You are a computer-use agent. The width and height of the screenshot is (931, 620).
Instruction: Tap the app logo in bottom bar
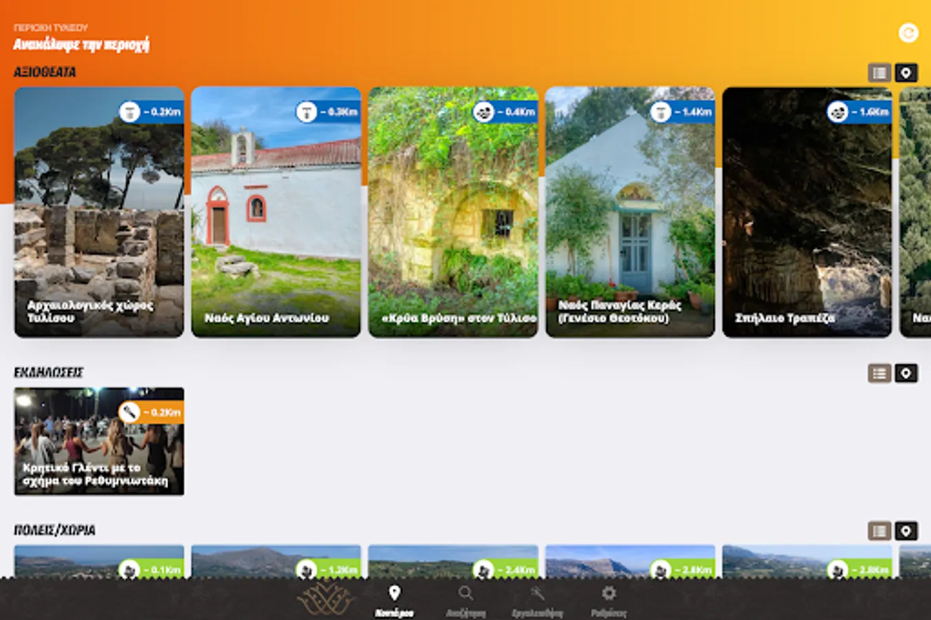[x=325, y=598]
